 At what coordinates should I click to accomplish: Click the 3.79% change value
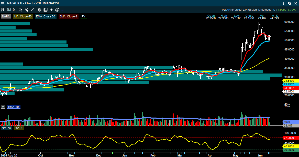[x=292, y=10]
